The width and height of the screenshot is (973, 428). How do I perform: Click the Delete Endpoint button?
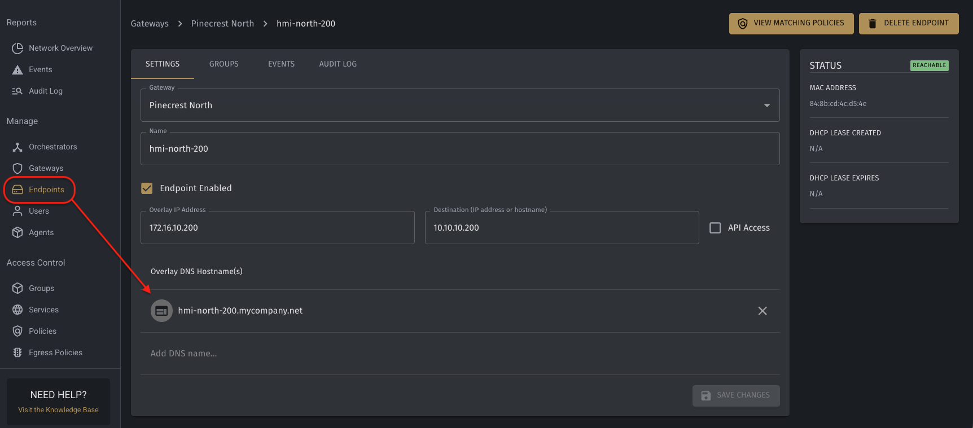point(909,24)
